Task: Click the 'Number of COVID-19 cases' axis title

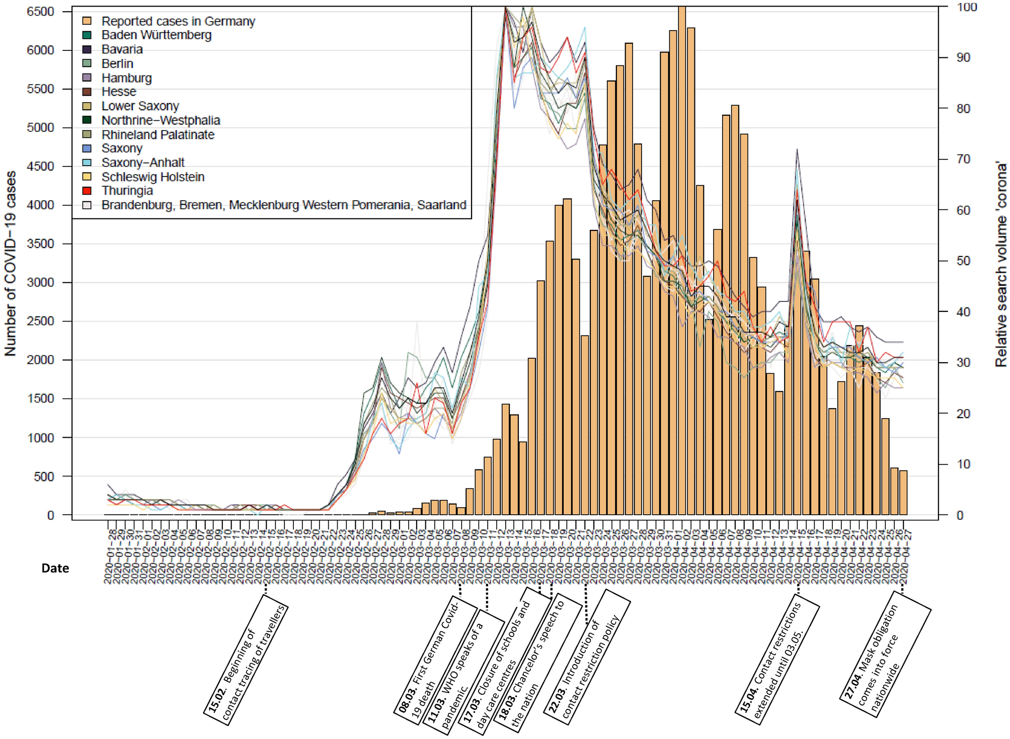Action: [x=10, y=264]
